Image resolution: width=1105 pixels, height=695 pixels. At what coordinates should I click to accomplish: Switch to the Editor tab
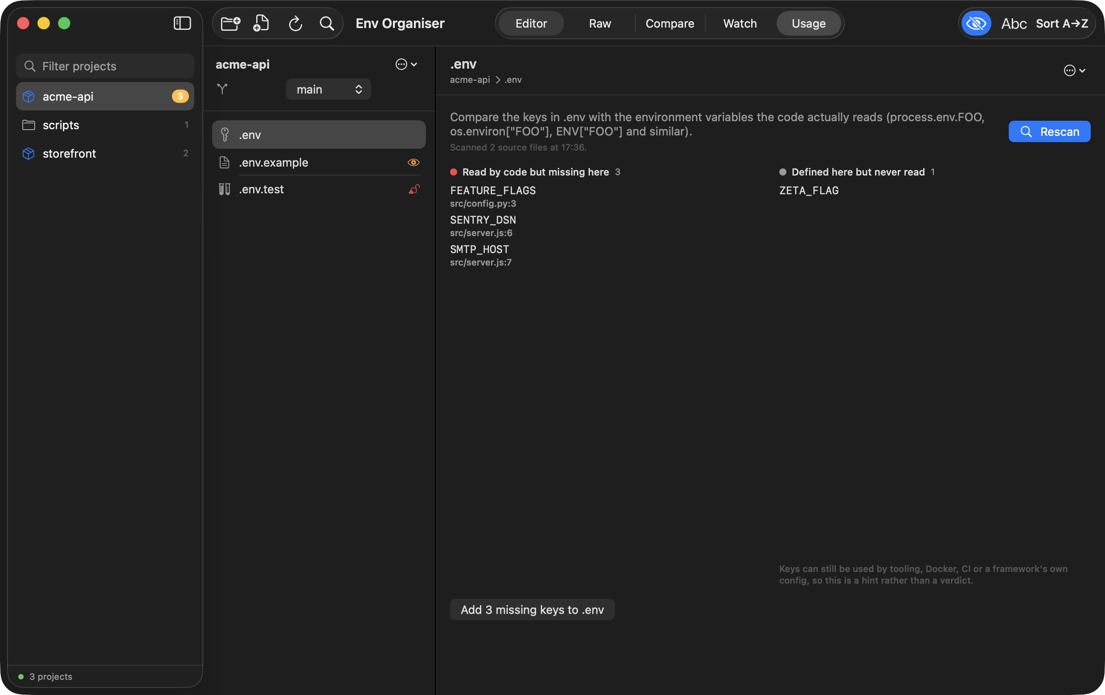(x=531, y=24)
